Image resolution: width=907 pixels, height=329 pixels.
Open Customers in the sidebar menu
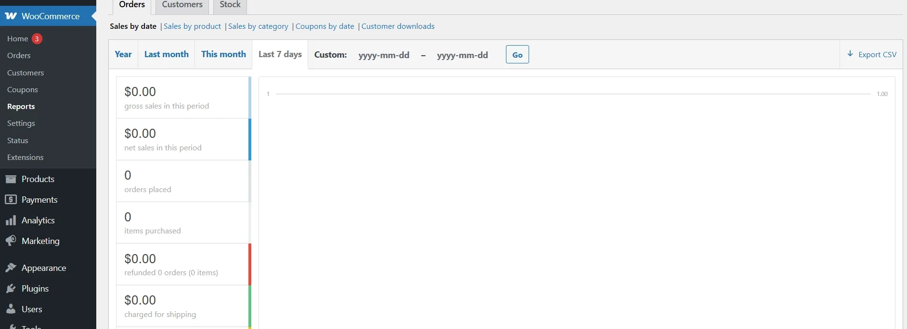[26, 73]
